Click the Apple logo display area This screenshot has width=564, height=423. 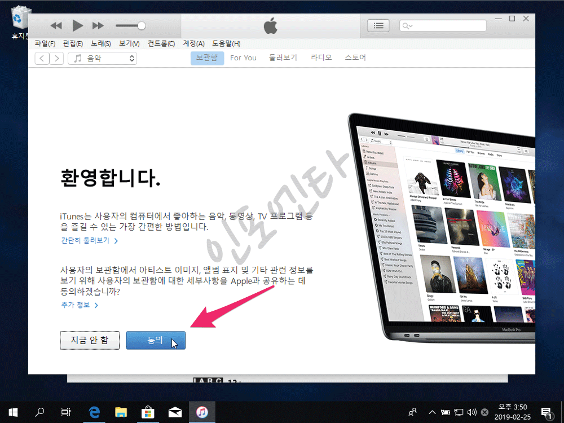[x=271, y=25]
